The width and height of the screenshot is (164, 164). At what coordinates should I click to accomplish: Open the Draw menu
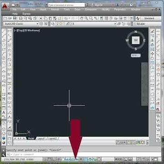click(x=77, y=10)
